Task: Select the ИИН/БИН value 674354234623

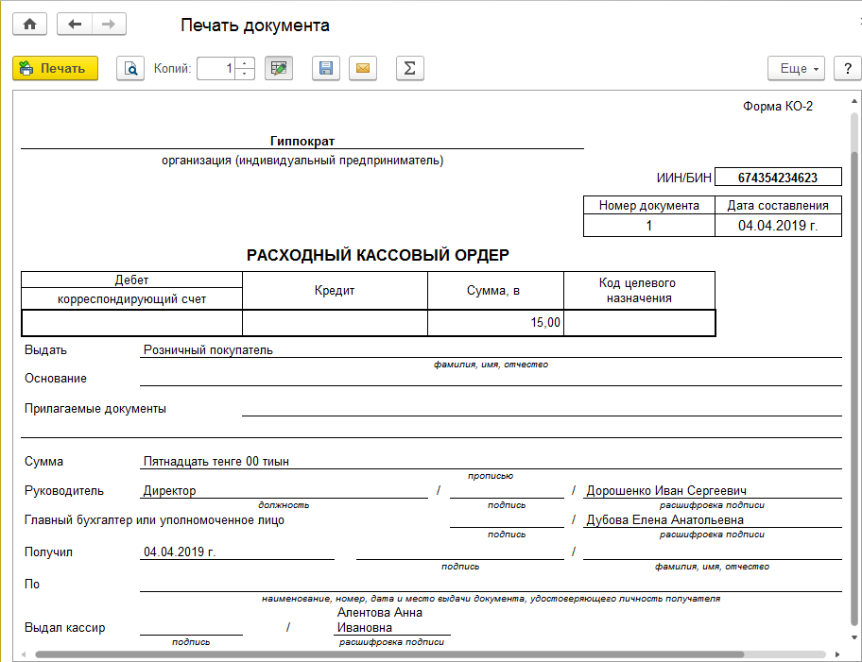Action: (x=778, y=178)
